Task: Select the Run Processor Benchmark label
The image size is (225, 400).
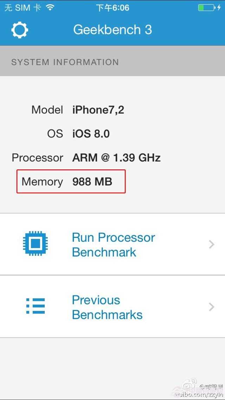Action: pyautogui.click(x=113, y=245)
